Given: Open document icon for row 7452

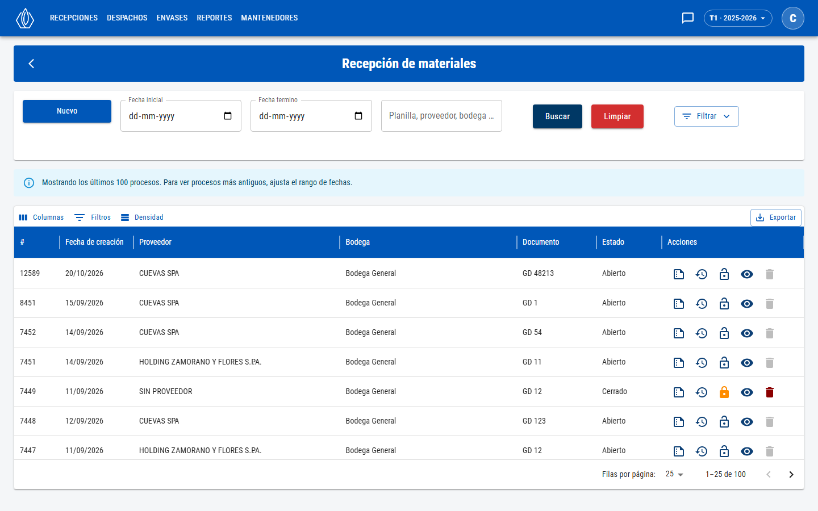Looking at the screenshot, I should click(x=679, y=333).
